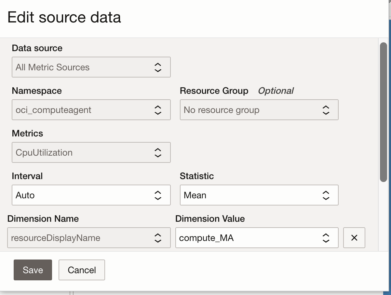
Task: Cancel editing the source data
Action: coord(82,270)
